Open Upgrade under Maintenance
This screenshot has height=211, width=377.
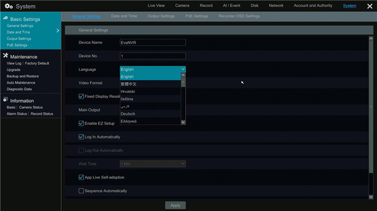point(14,70)
